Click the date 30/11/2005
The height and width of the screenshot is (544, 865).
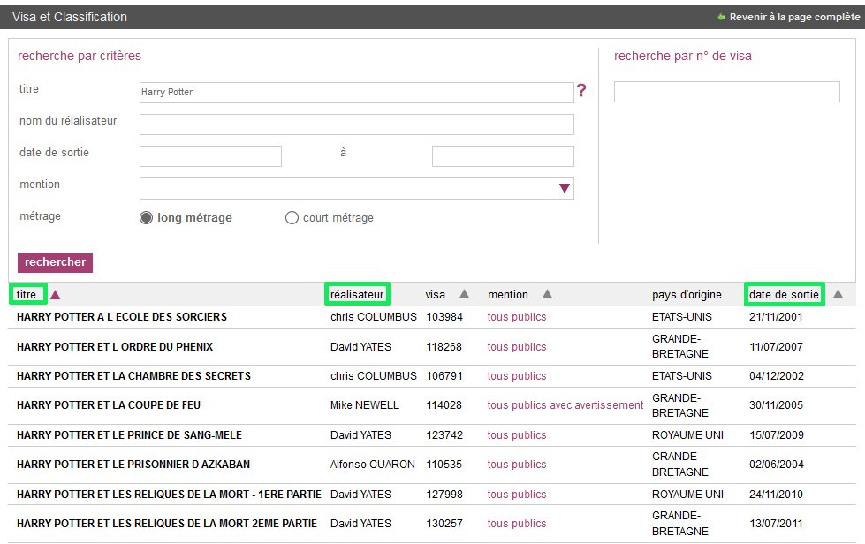tap(776, 405)
